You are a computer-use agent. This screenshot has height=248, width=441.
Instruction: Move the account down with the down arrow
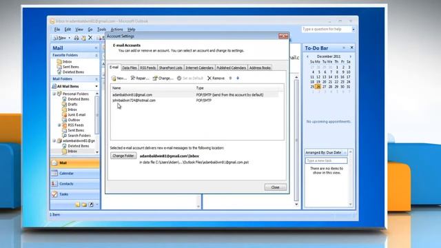pyautogui.click(x=238, y=78)
